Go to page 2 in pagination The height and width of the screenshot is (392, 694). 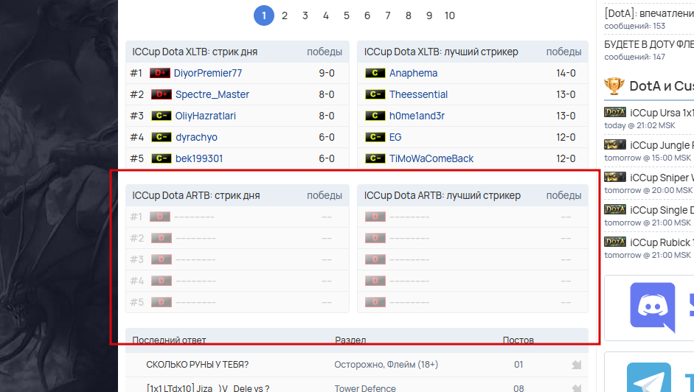[285, 15]
